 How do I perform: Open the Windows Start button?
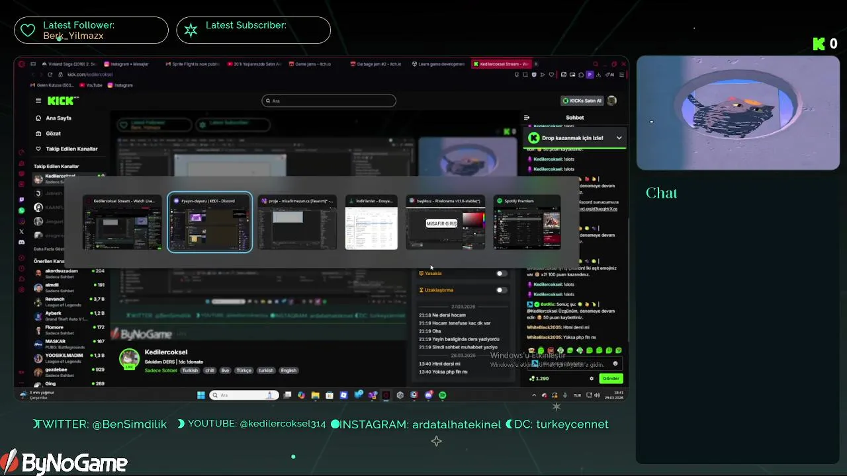click(x=201, y=395)
